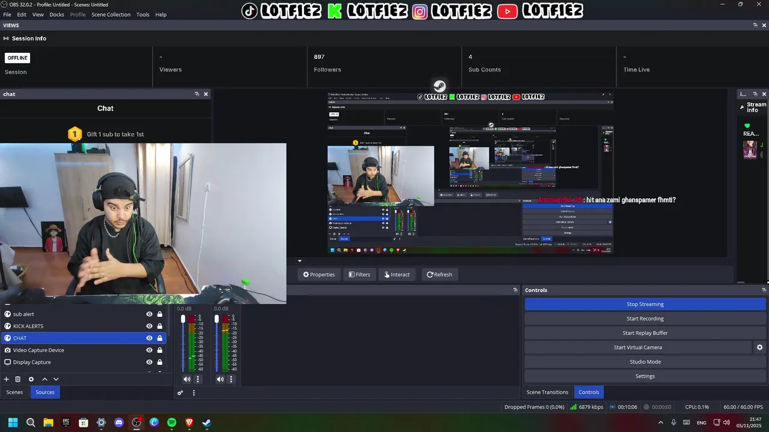Float the Controls dock
This screenshot has width=769, height=432.
click(x=764, y=290)
